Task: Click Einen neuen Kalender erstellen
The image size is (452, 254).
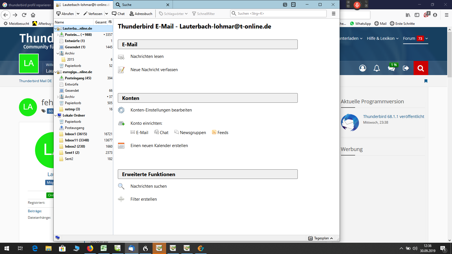Action: click(x=159, y=146)
